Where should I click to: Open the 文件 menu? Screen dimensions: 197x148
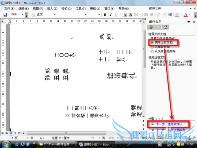pyautogui.click(x=9, y=9)
